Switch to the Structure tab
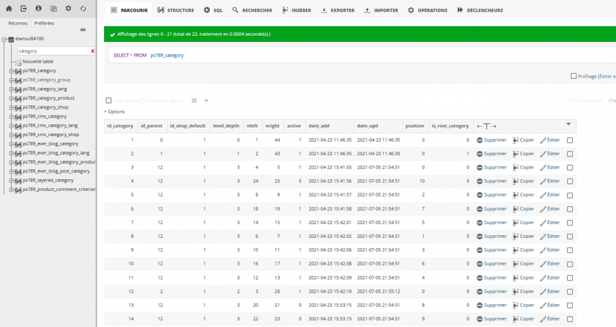616x327 pixels. [x=176, y=10]
